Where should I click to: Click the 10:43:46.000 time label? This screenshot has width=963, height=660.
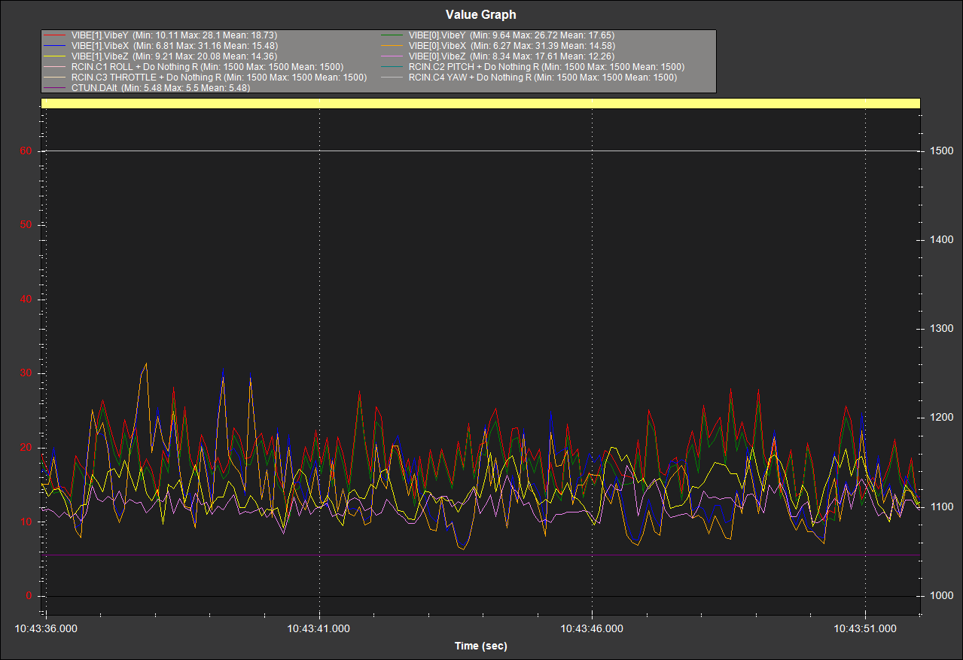593,628
